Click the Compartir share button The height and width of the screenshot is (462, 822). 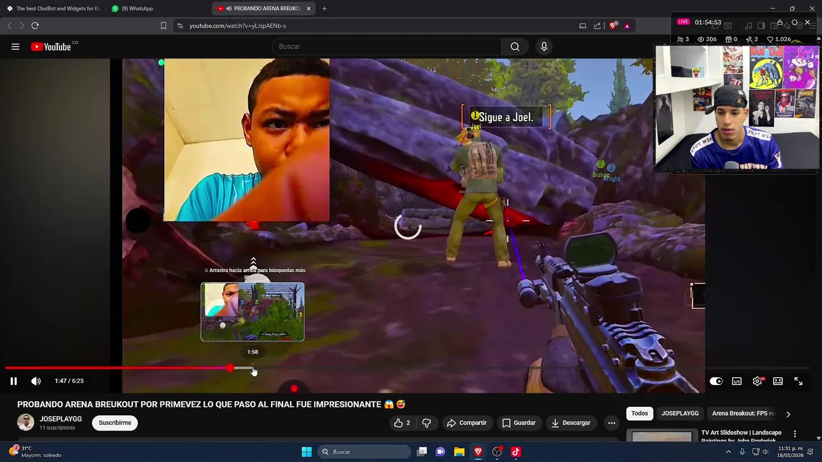(467, 423)
